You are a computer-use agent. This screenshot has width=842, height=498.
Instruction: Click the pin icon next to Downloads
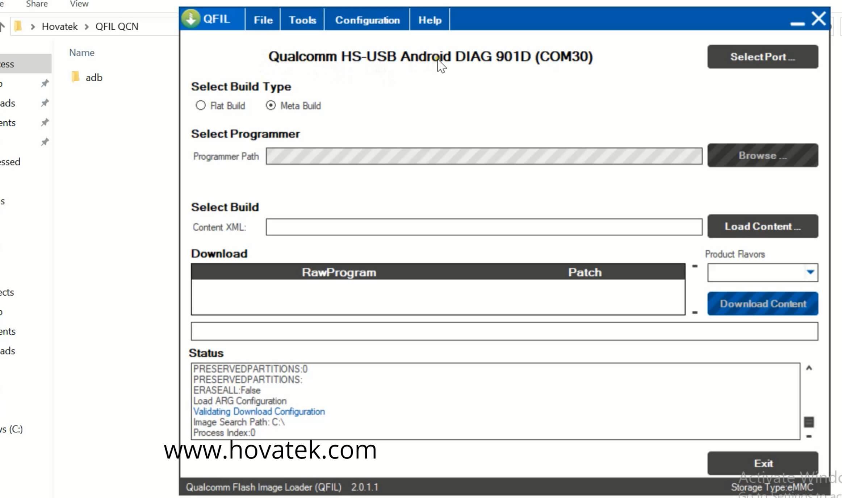44,102
